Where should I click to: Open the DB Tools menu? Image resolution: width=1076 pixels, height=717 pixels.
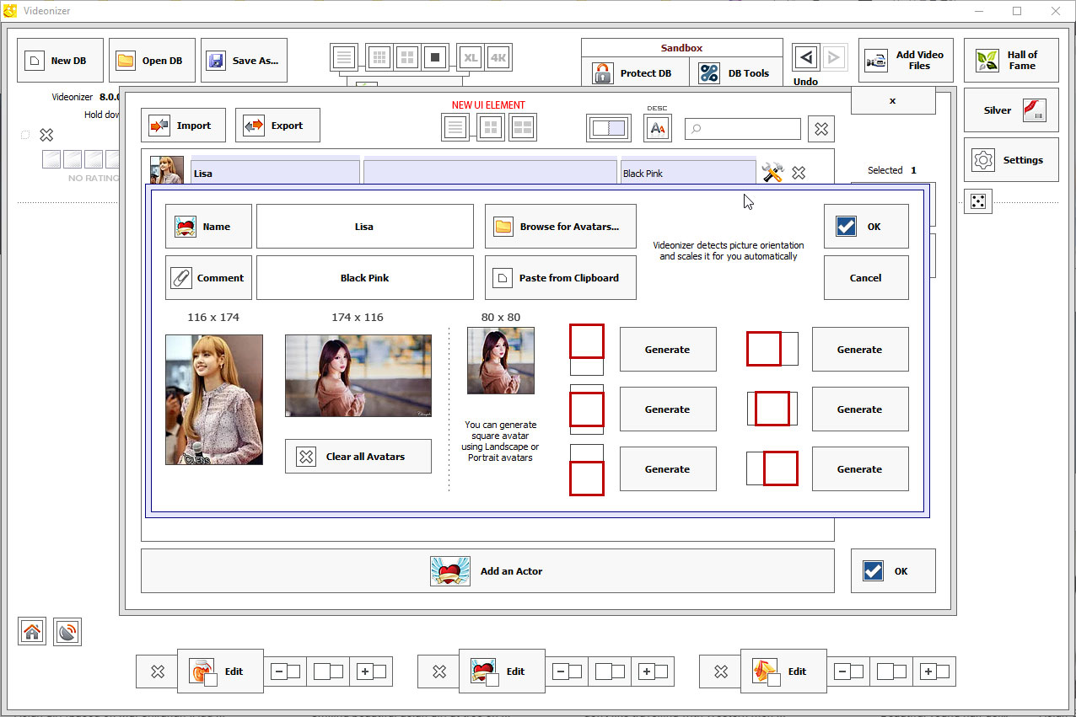[736, 73]
